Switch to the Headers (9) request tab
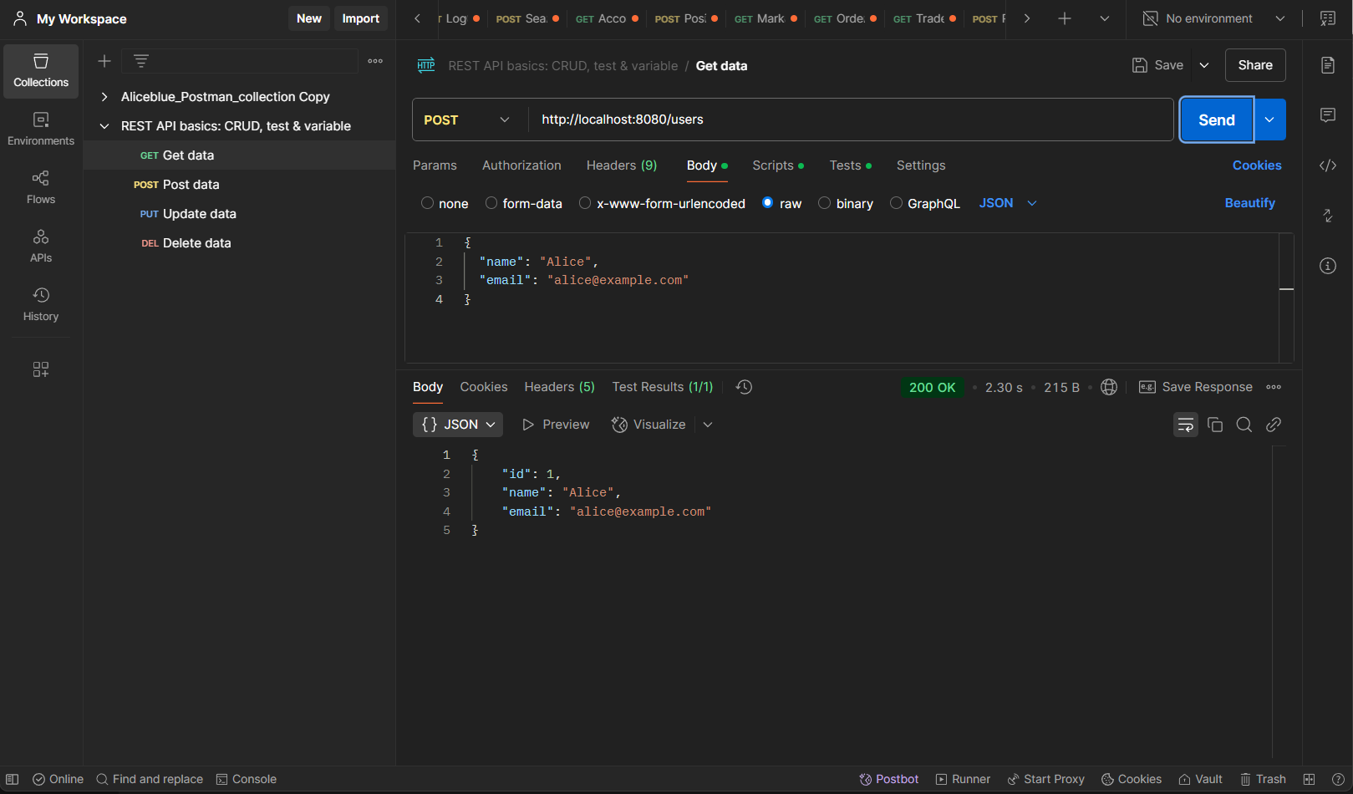Image resolution: width=1353 pixels, height=794 pixels. [622, 165]
